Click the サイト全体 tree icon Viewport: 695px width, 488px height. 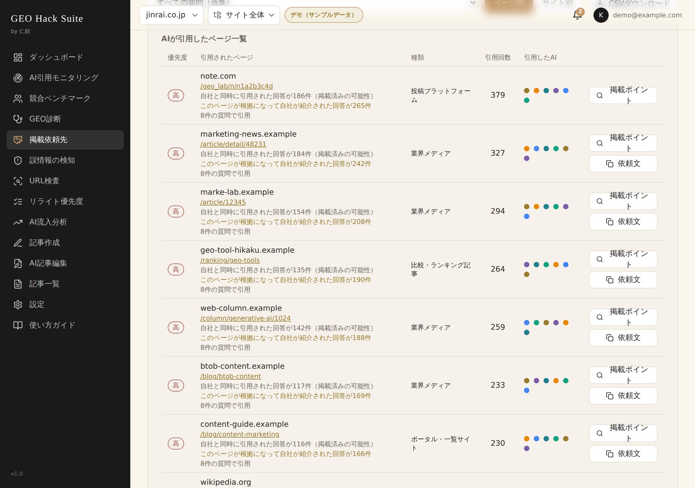217,15
